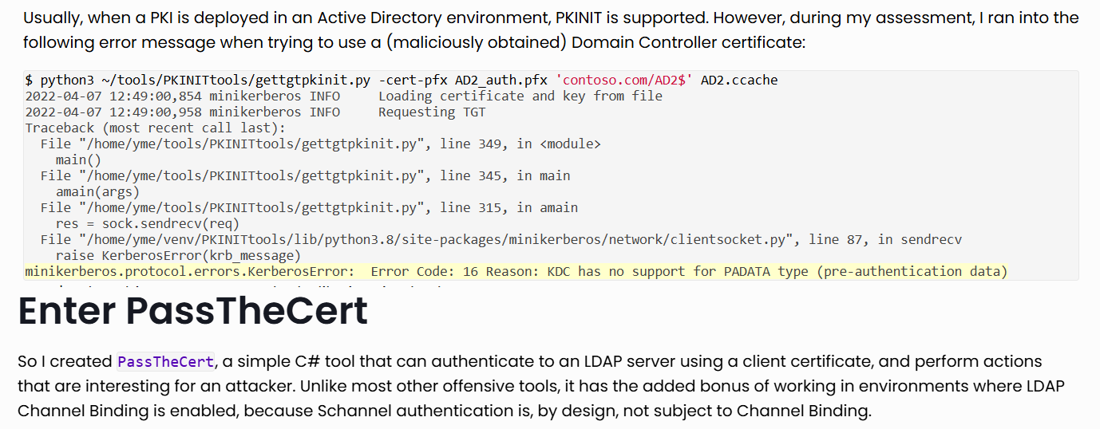Click the line 345 in main traceback entry
This screenshot has width=1100, height=429.
coord(305,176)
